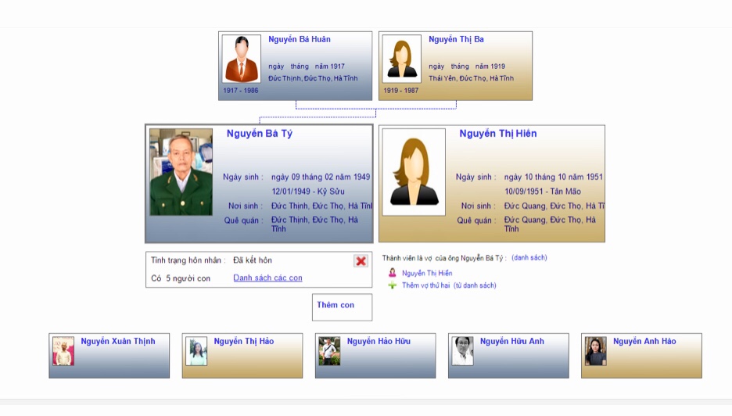Click the female icon beside Nguyễn Thị Hiền link
The width and height of the screenshot is (732, 416).
click(392, 273)
